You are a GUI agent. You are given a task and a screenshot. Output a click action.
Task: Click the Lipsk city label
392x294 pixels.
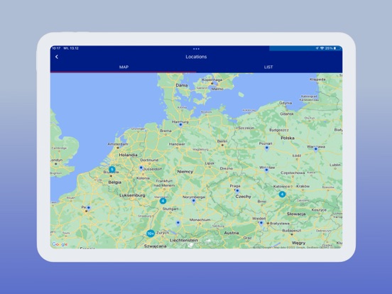point(209,163)
